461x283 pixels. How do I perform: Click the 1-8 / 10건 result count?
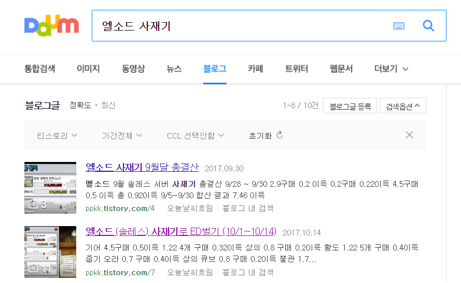(x=300, y=106)
